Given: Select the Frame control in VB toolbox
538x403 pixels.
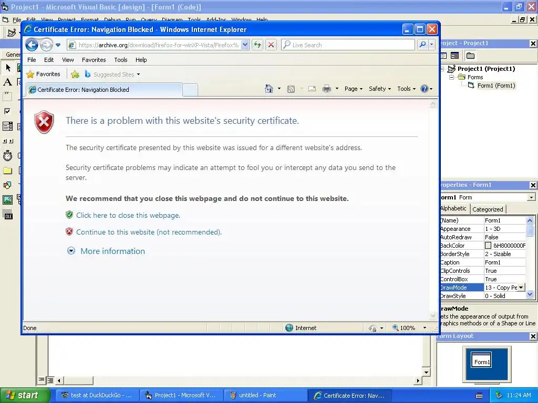Looking at the screenshot, I should 7,97.
